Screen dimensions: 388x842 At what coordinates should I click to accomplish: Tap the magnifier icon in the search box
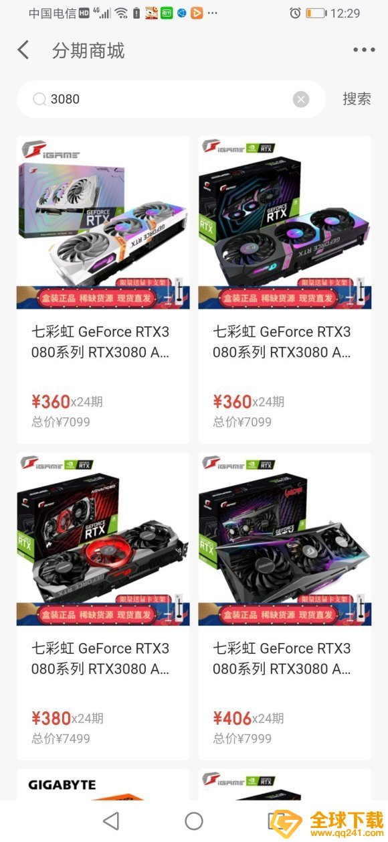click(39, 99)
